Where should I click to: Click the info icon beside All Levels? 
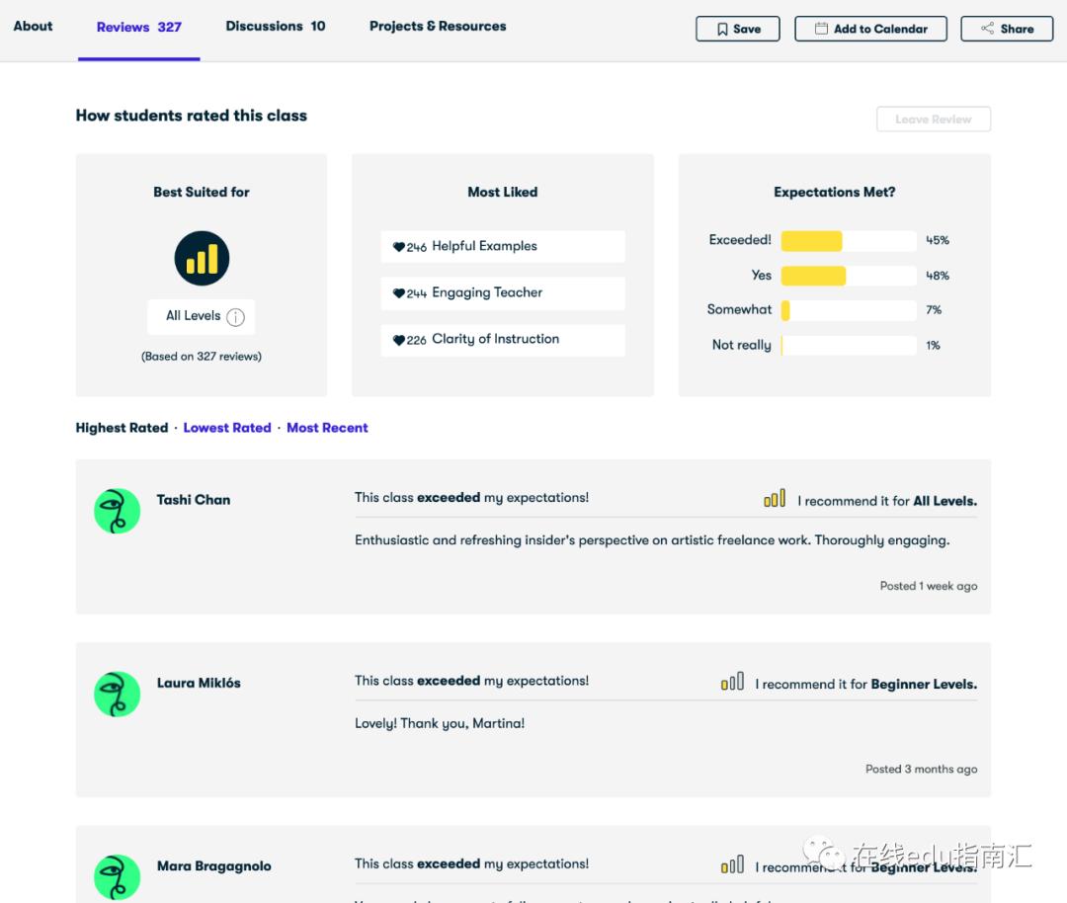235,317
